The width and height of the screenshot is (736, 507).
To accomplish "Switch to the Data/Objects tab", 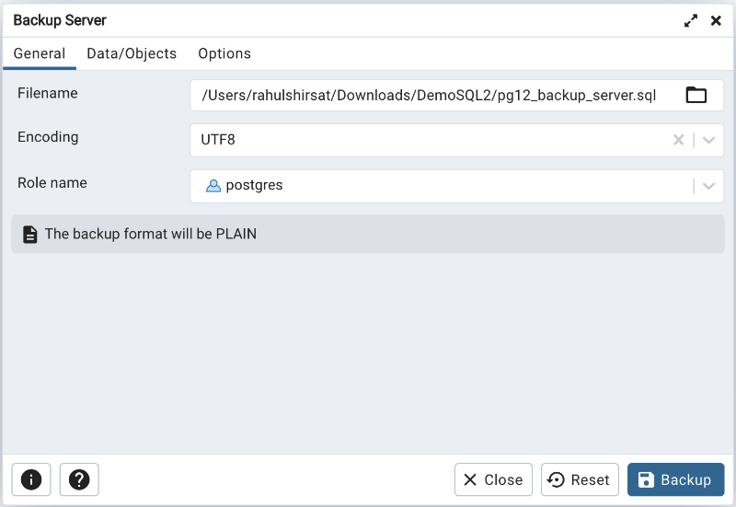I will click(x=132, y=53).
